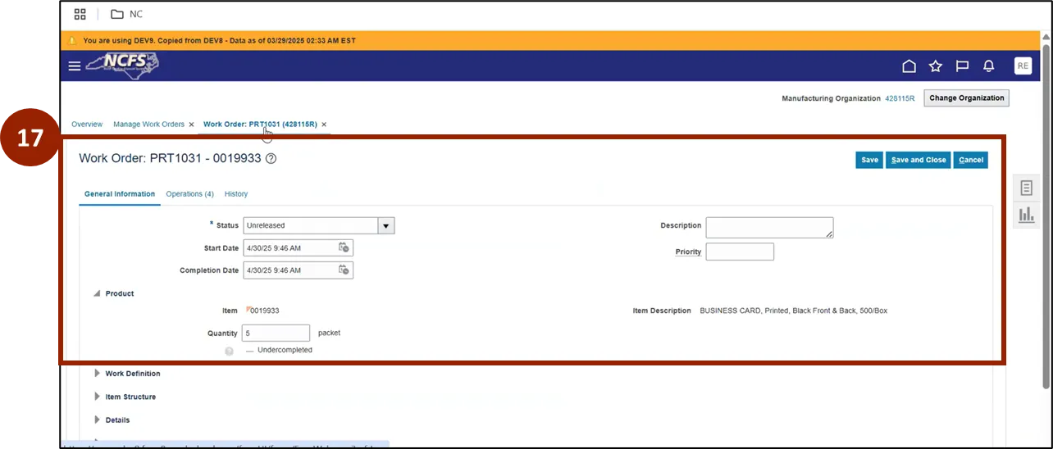Click the Cancel button
1053x449 pixels.
(971, 160)
